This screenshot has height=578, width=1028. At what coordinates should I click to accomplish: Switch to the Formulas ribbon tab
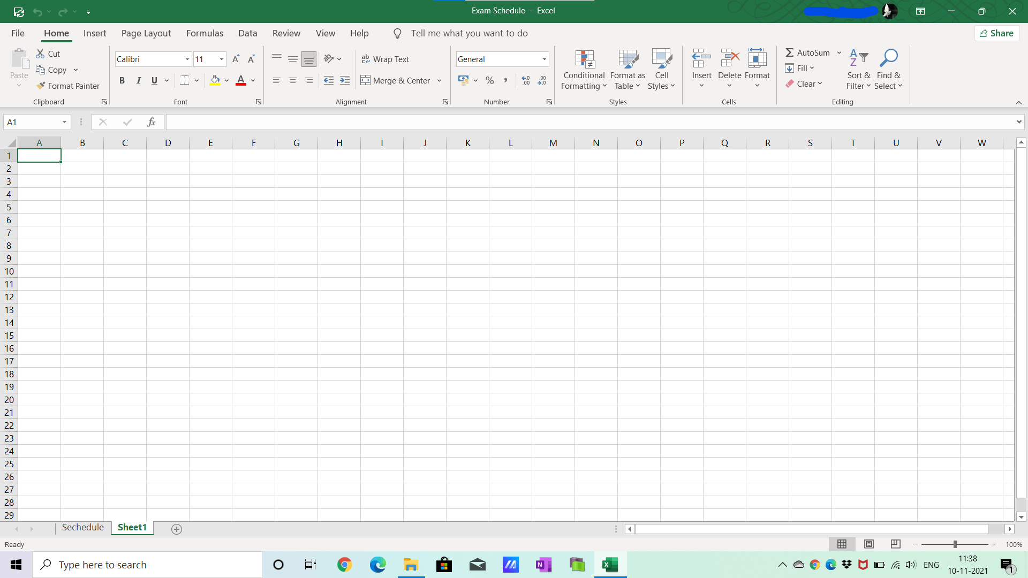click(205, 33)
